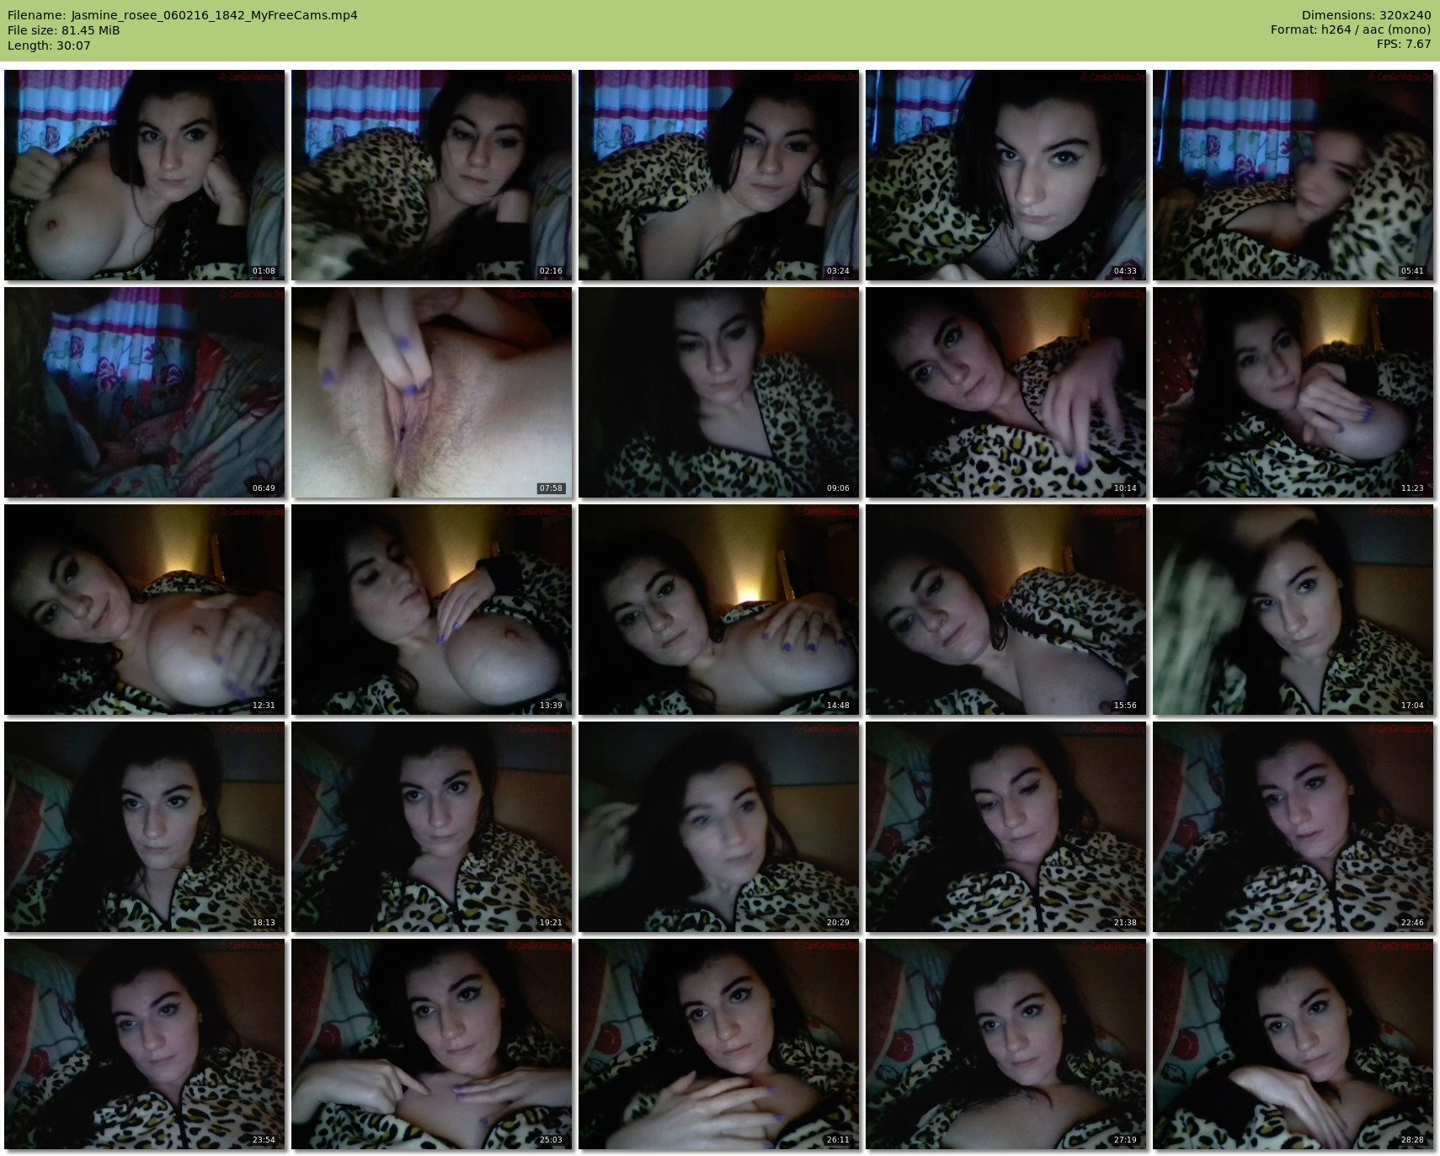The image size is (1440, 1156).
Task: Click the frame timestamped 23:54
Action: [145, 1044]
